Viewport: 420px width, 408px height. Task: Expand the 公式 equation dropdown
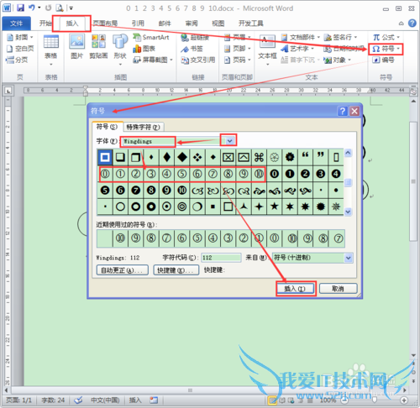(398, 37)
